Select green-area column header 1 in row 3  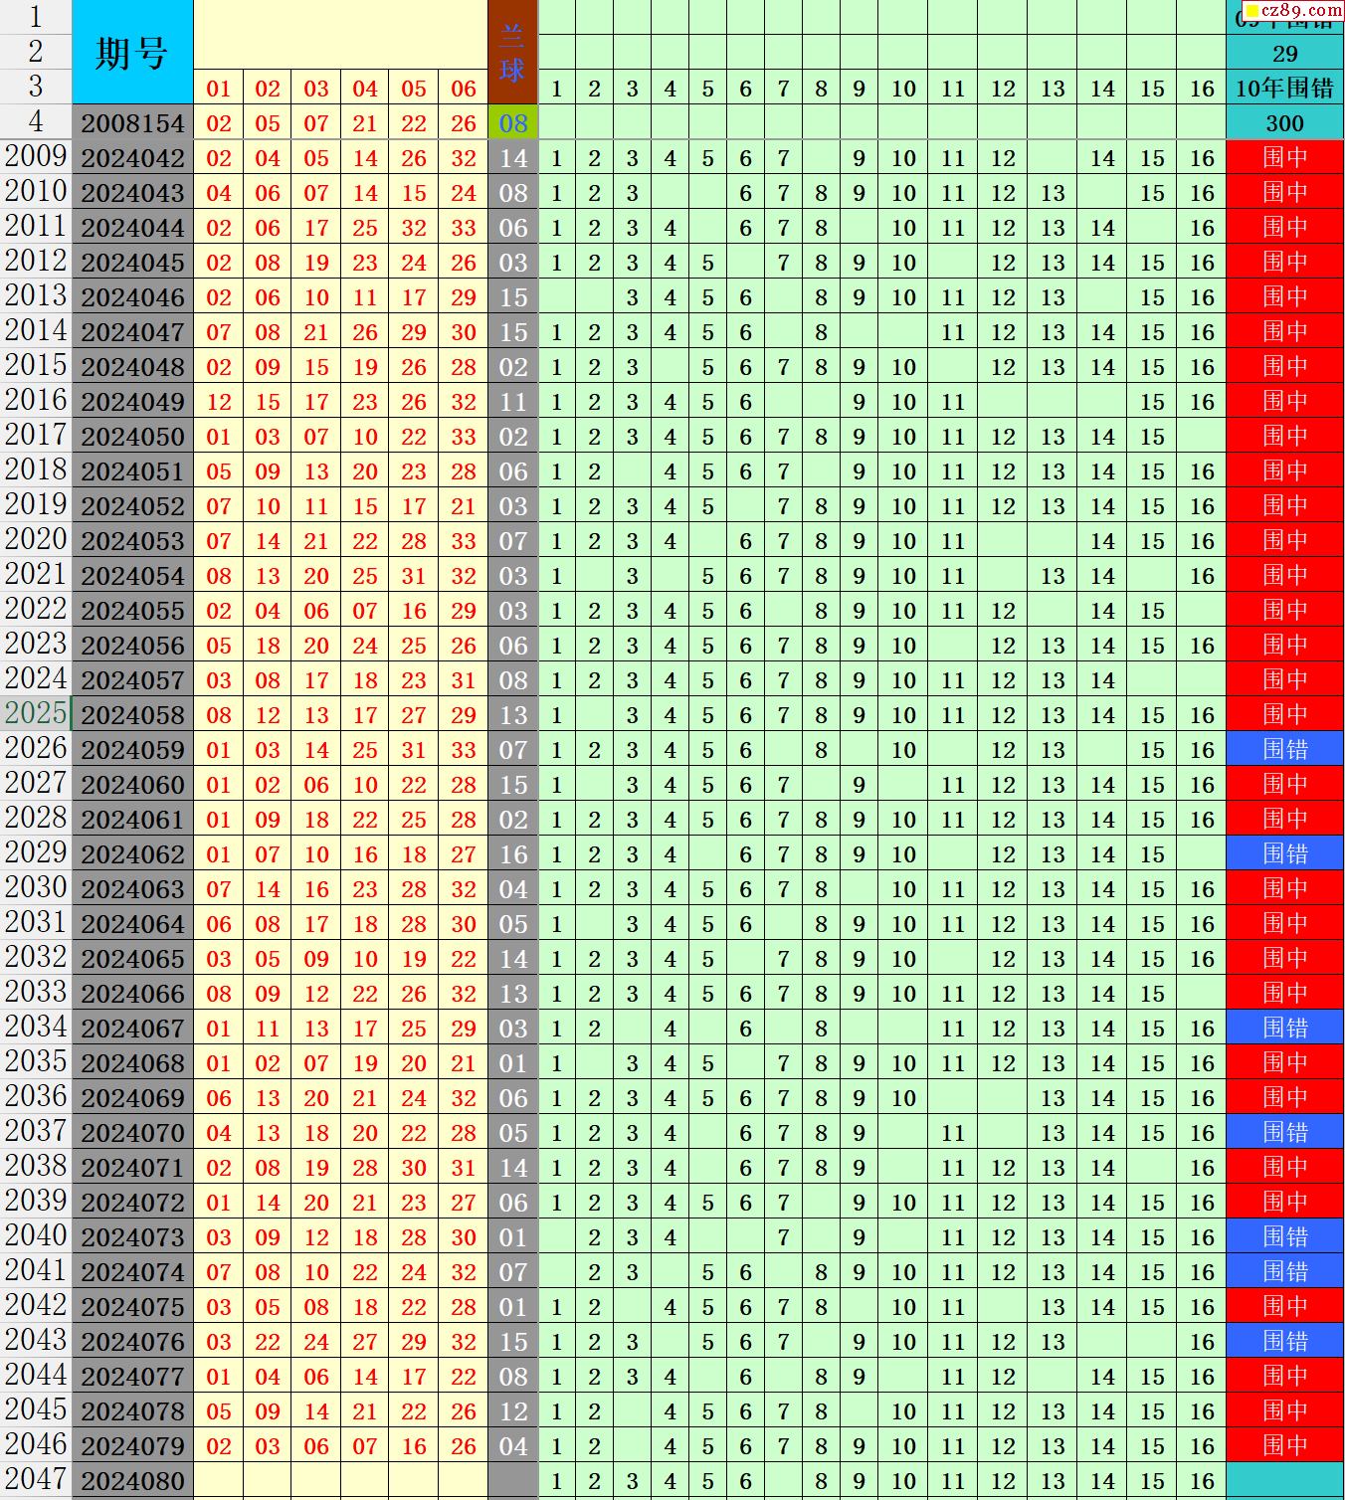556,89
